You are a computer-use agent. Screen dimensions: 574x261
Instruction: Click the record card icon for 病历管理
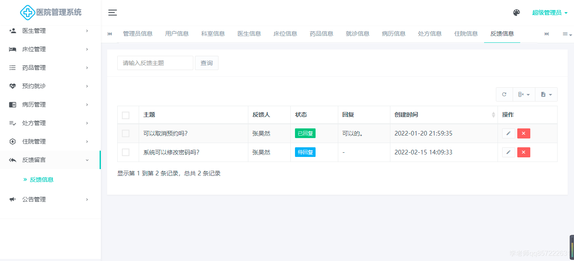pos(13,104)
